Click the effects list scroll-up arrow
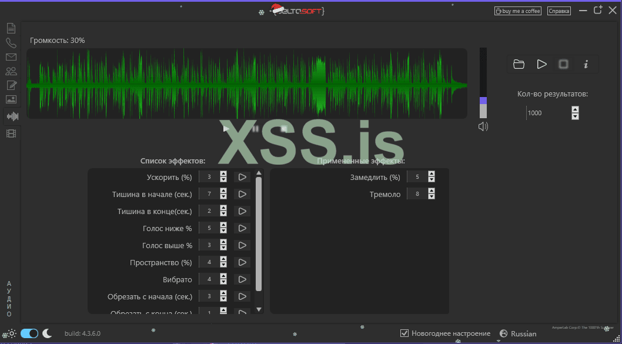 (x=259, y=173)
